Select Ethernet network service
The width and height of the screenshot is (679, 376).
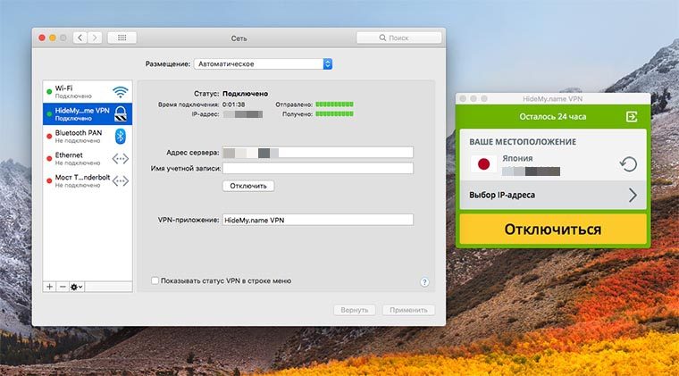click(88, 158)
